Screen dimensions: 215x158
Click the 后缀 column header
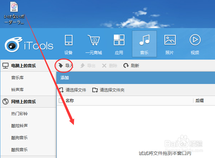coord(200,101)
